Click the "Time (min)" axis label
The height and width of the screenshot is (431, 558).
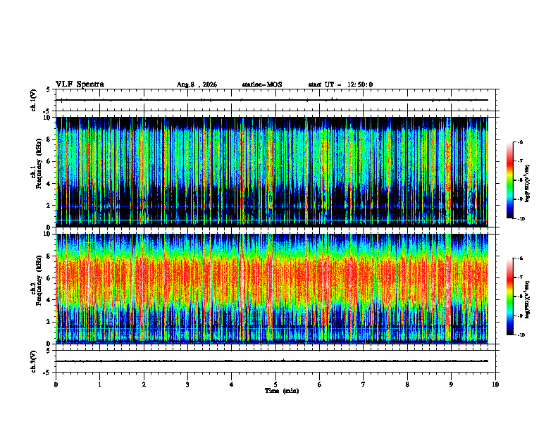point(282,391)
